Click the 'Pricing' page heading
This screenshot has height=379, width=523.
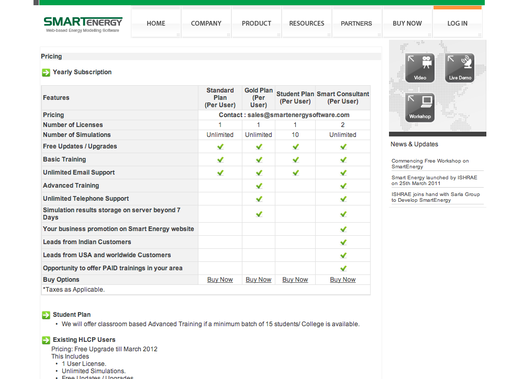[51, 56]
